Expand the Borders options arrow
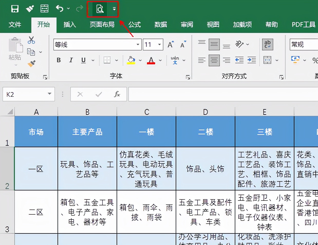Image resolution: width=318 pixels, height=245 pixels. (x=117, y=60)
